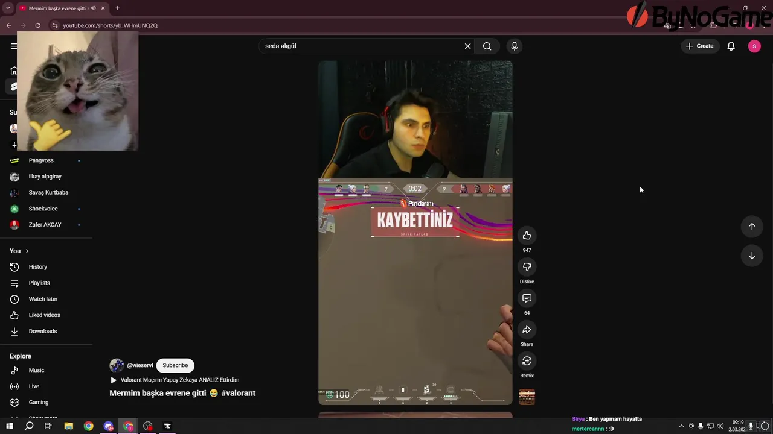773x434 pixels.
Task: Open OBS Studio from the taskbar
Action: 148,426
